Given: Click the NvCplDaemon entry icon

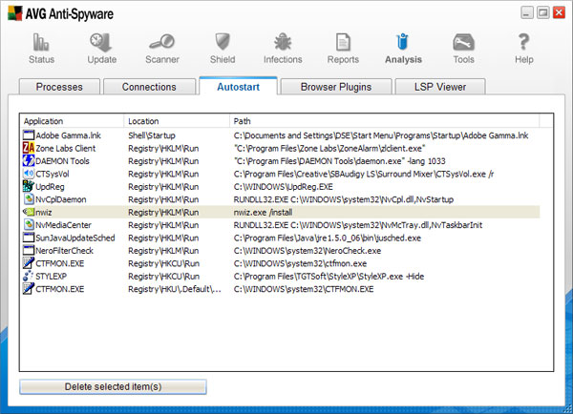Looking at the screenshot, I should tap(28, 199).
